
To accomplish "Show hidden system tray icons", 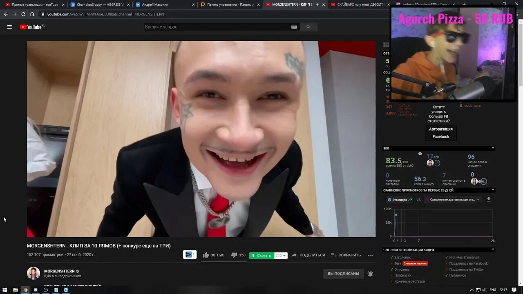I will (472, 290).
